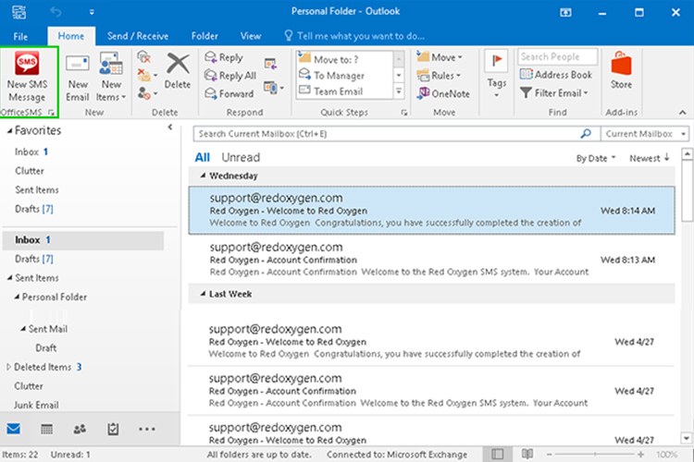Open the Filter Email dropdown
694x462 pixels.
click(x=554, y=92)
